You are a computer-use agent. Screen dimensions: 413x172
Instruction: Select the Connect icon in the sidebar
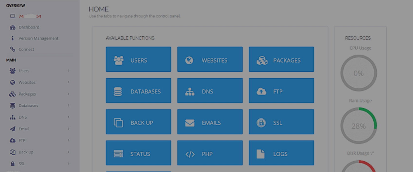(12, 49)
